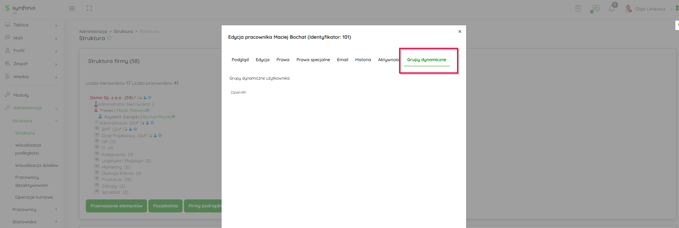
Task: Open Olga Liniewicz user dropdown
Action: pos(650,9)
